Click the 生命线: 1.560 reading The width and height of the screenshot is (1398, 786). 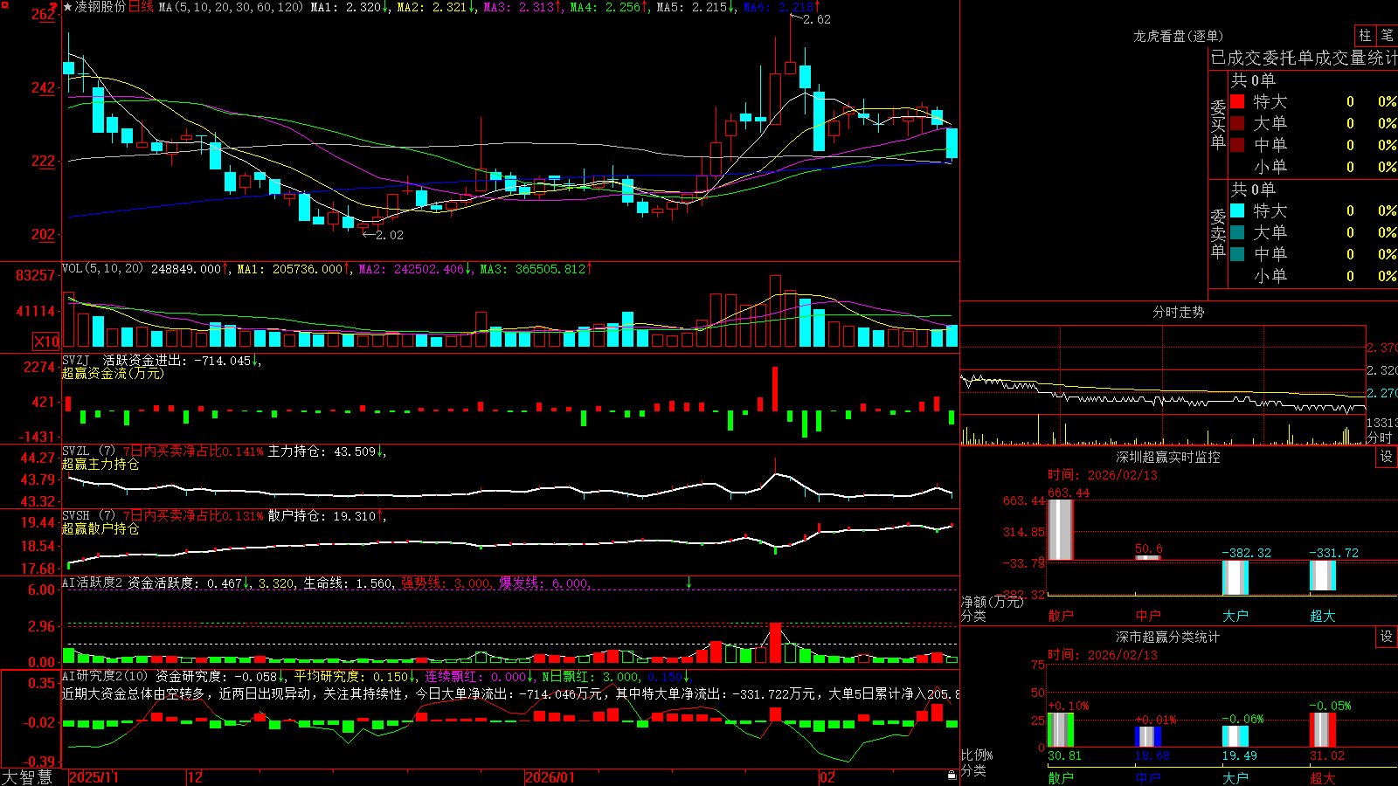[348, 583]
